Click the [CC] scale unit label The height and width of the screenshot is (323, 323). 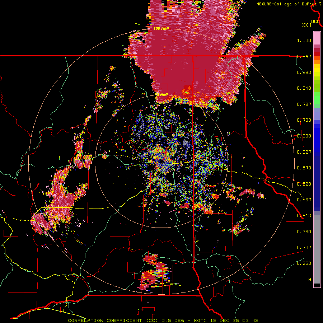(306, 25)
